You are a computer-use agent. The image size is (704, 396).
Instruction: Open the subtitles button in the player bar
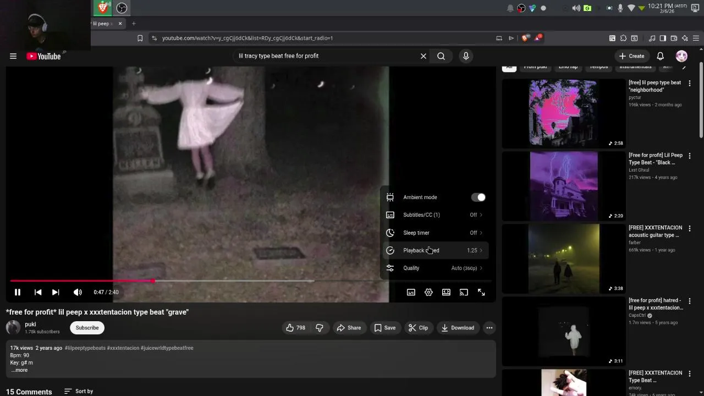coord(411,292)
